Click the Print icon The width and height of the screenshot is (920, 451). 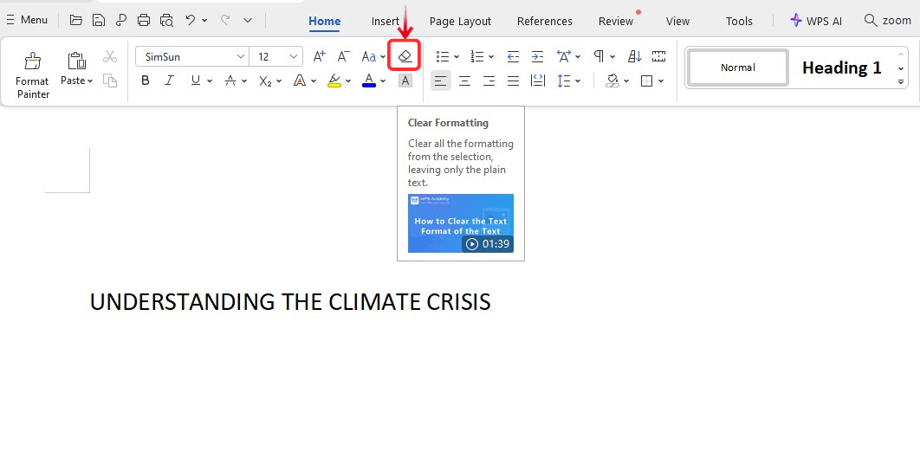(144, 20)
